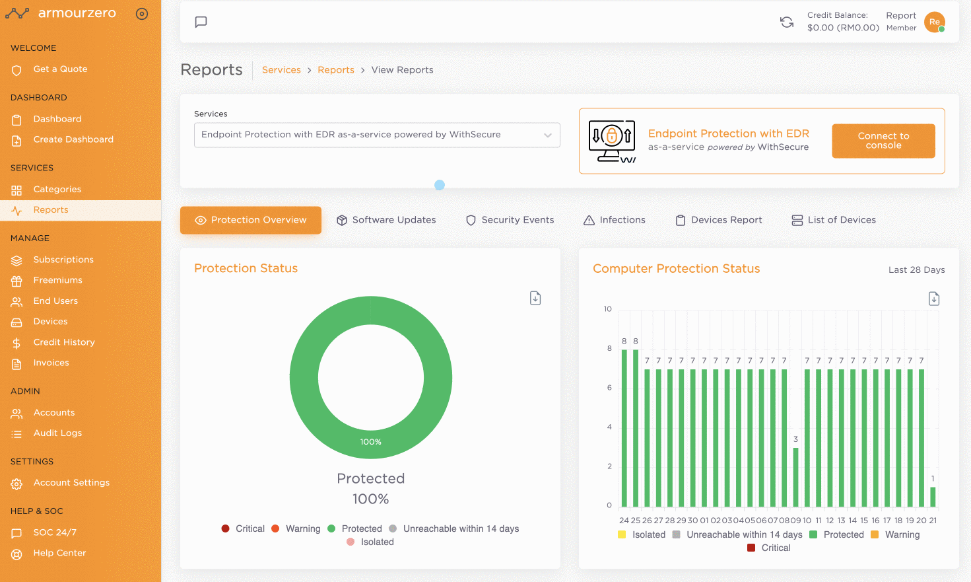Follow the Services breadcrumb link
The height and width of the screenshot is (582, 971).
[281, 70]
